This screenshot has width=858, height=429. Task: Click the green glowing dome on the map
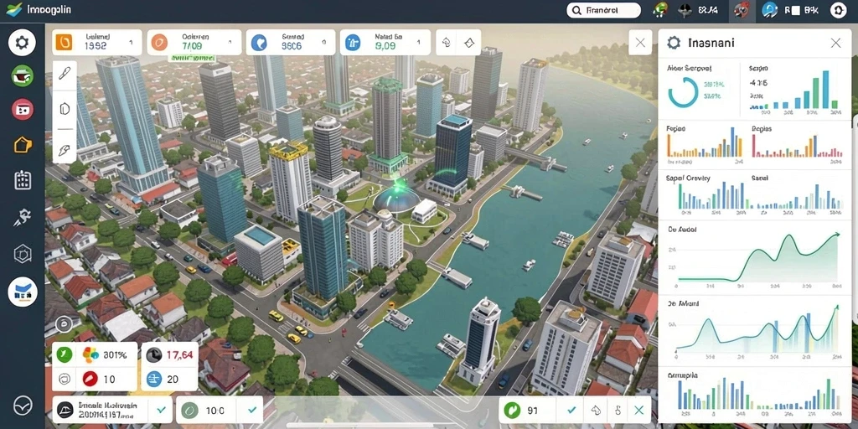(x=396, y=197)
